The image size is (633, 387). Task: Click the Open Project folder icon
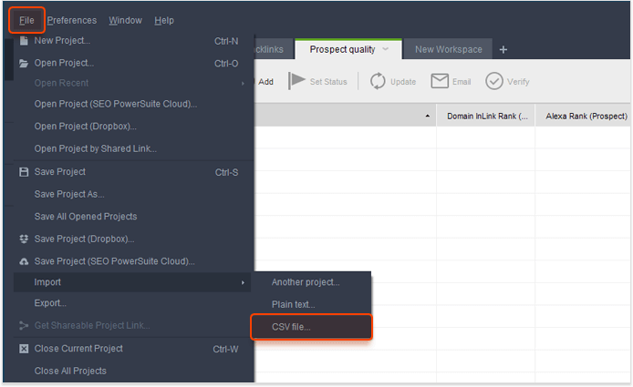24,63
